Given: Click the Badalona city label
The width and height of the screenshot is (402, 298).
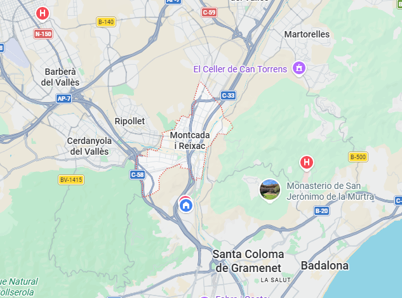Looking at the screenshot, I should pyautogui.click(x=325, y=266).
